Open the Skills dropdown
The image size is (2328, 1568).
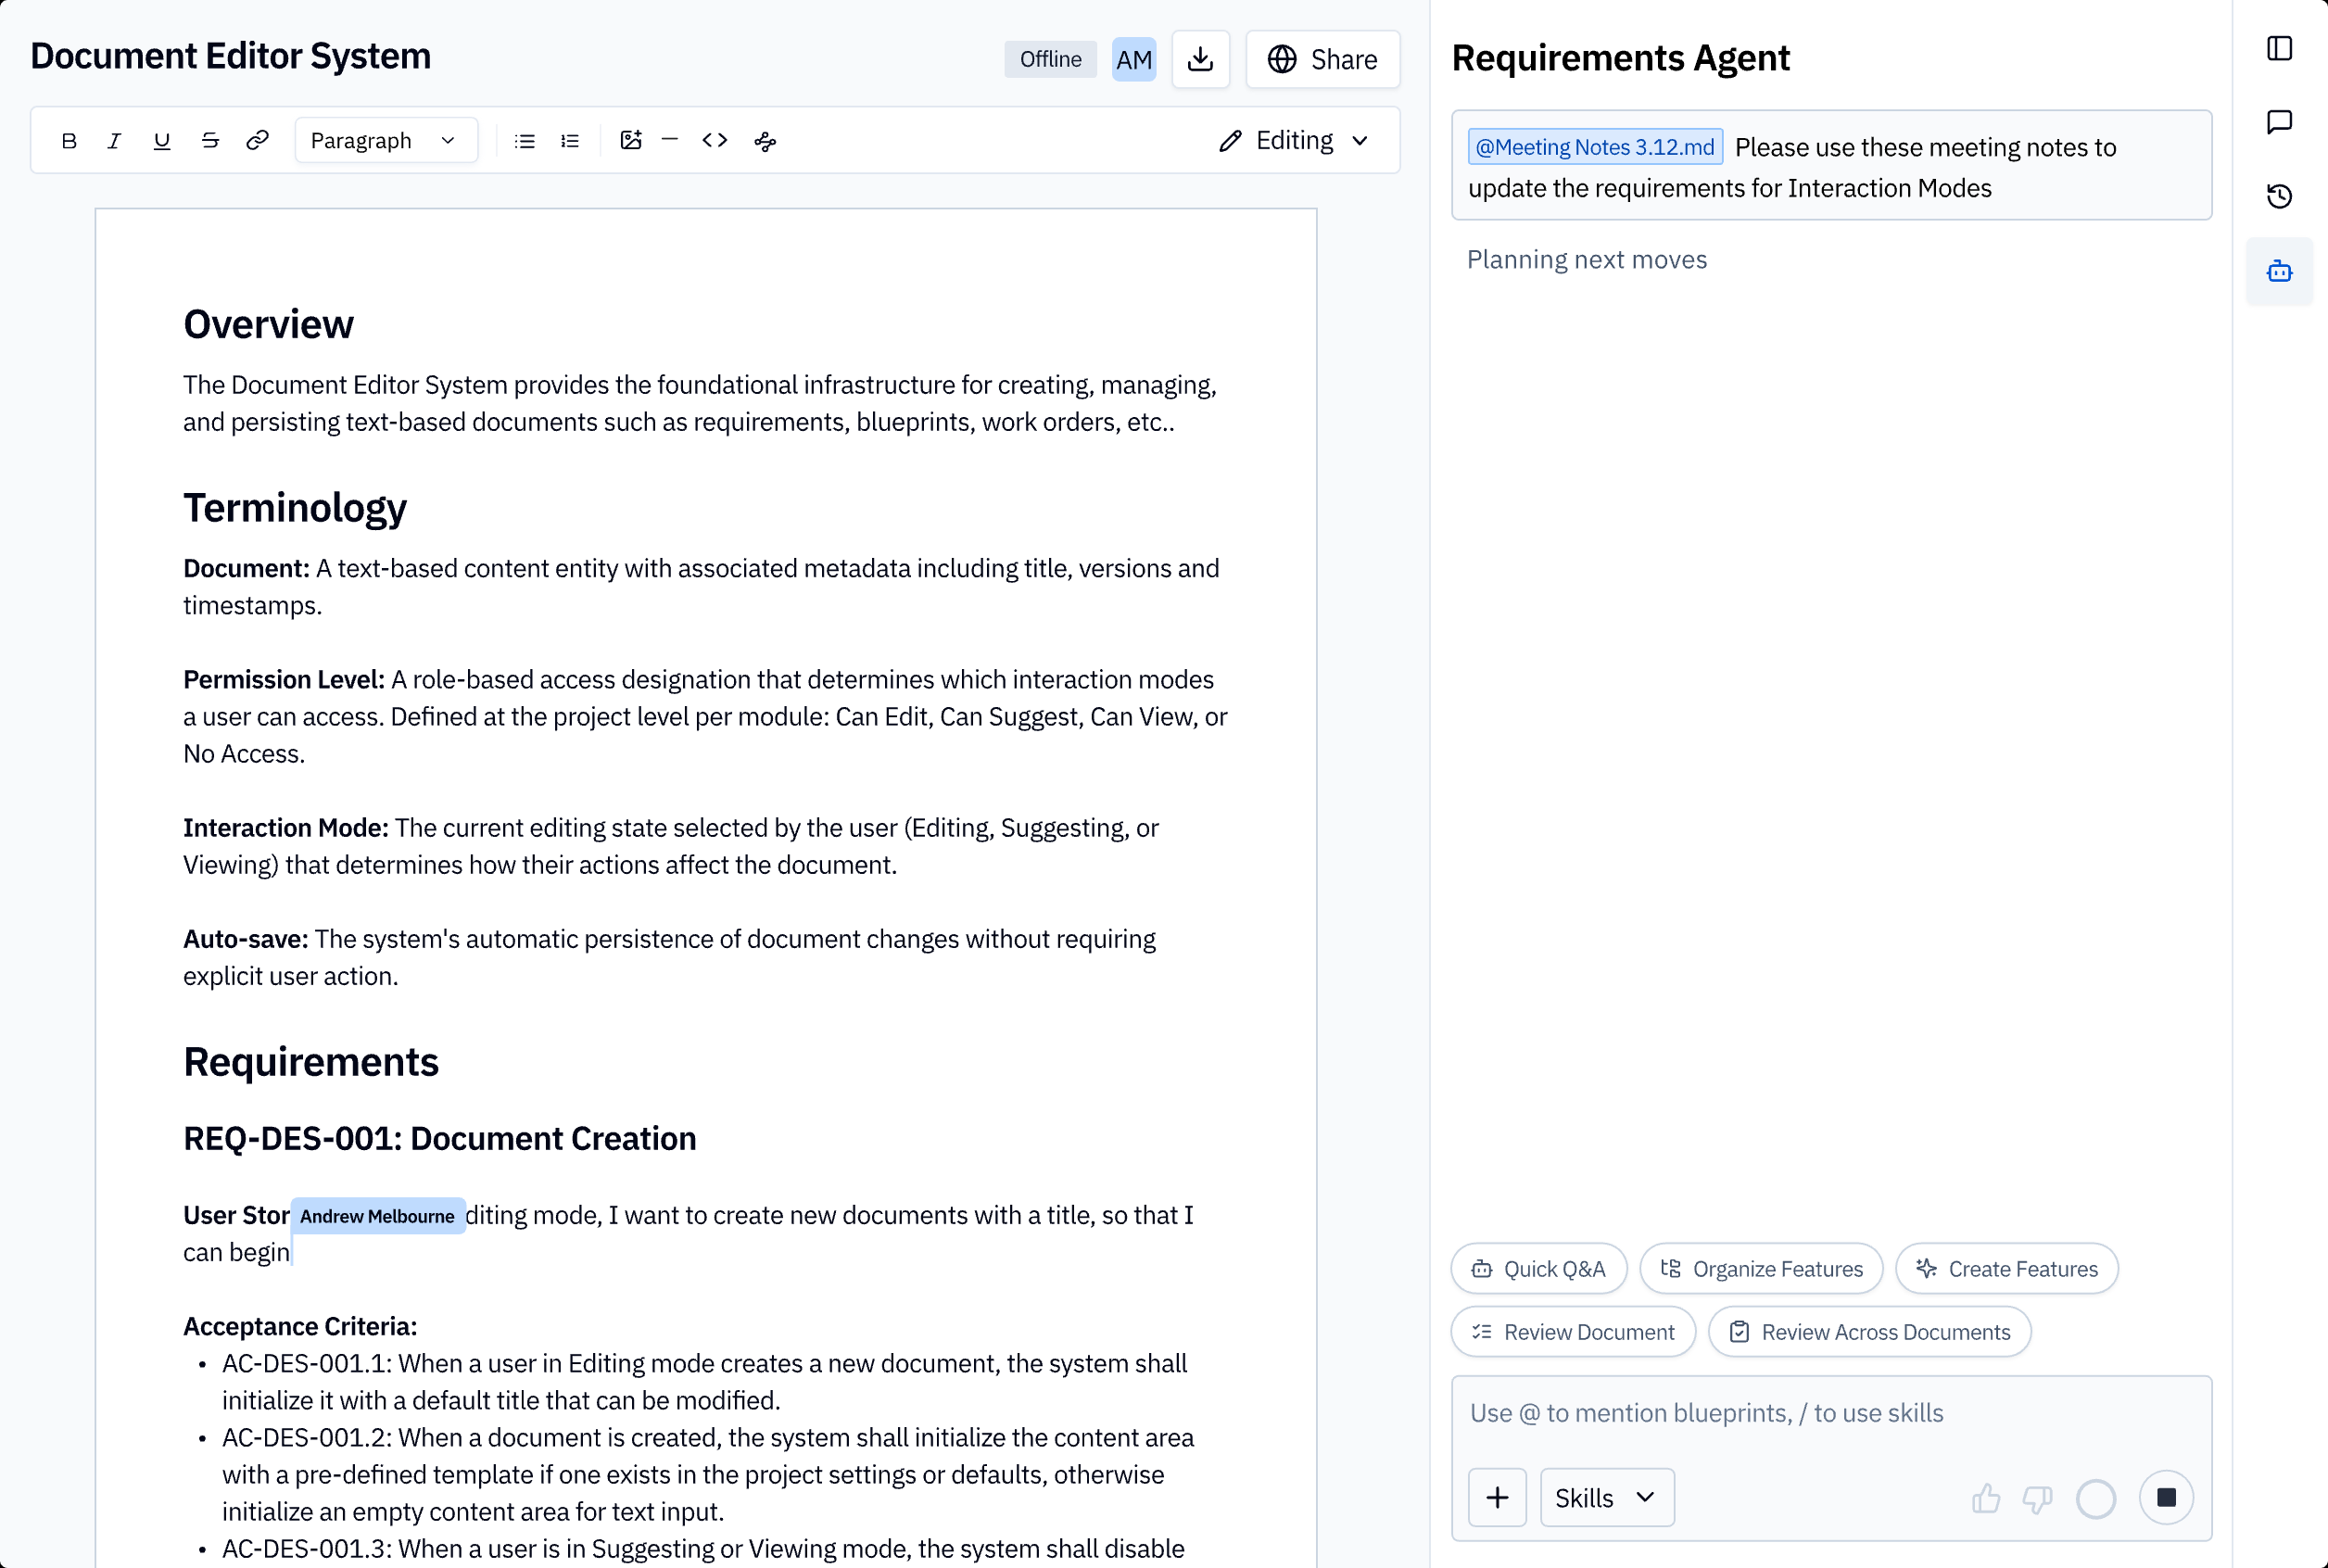[1605, 1497]
